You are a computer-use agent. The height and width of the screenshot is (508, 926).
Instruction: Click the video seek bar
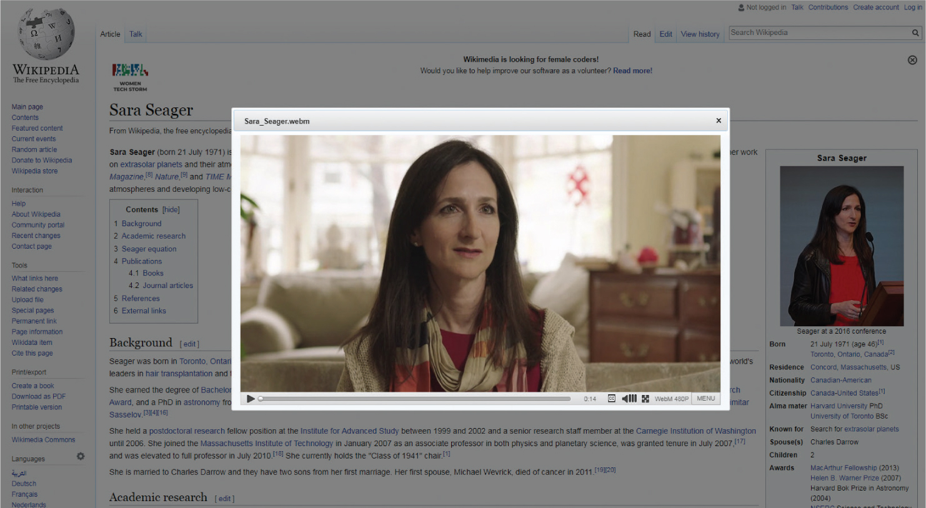[x=415, y=399]
